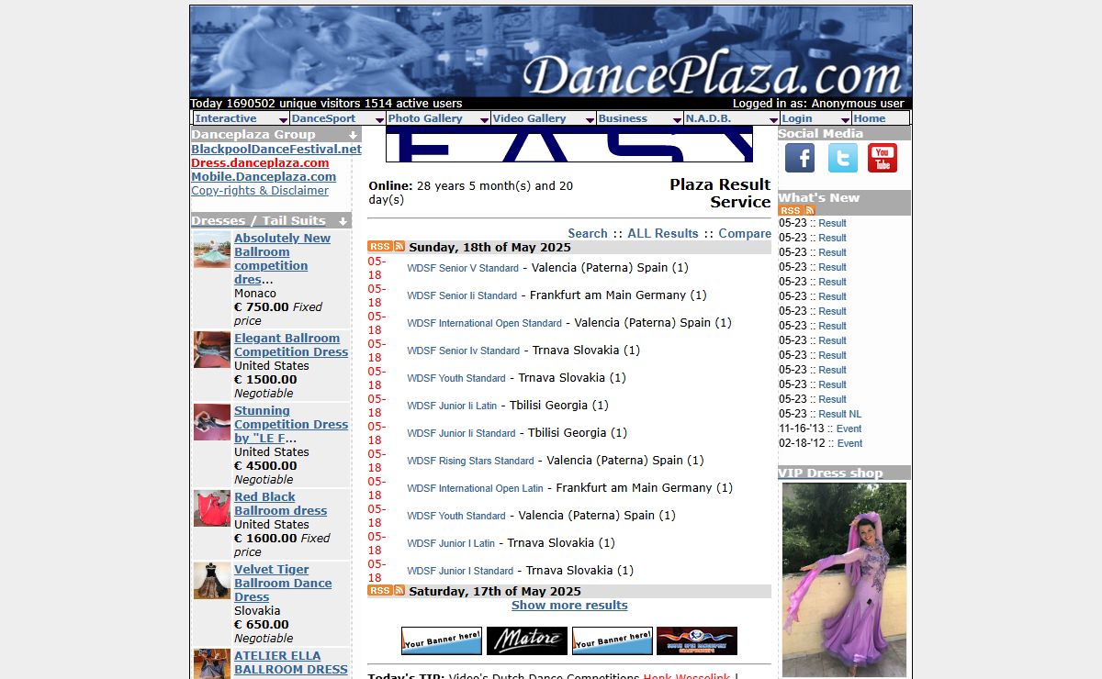
Task: Click the Stunning Competition Dress thumbnail
Action: [x=212, y=422]
